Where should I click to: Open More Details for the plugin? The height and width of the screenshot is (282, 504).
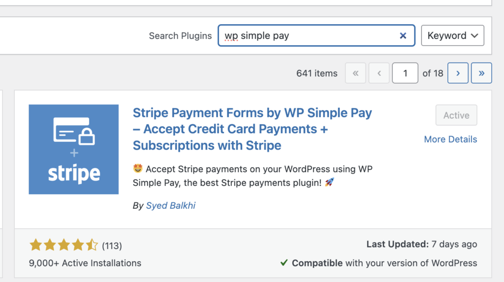(450, 139)
